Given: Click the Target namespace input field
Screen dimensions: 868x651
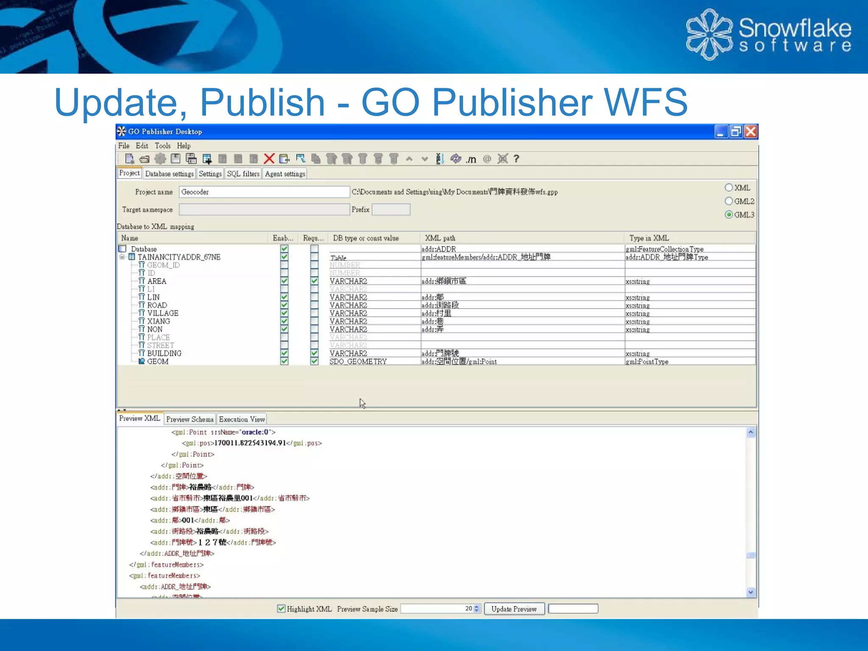Looking at the screenshot, I should click(x=264, y=209).
